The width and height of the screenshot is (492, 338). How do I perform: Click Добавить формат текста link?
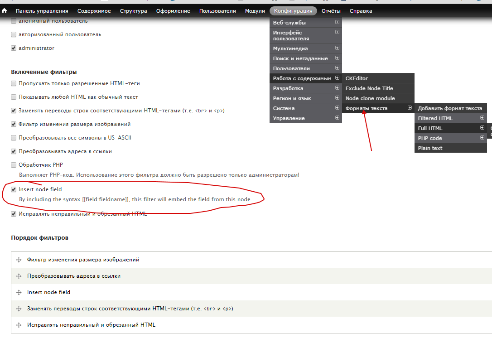coord(450,108)
